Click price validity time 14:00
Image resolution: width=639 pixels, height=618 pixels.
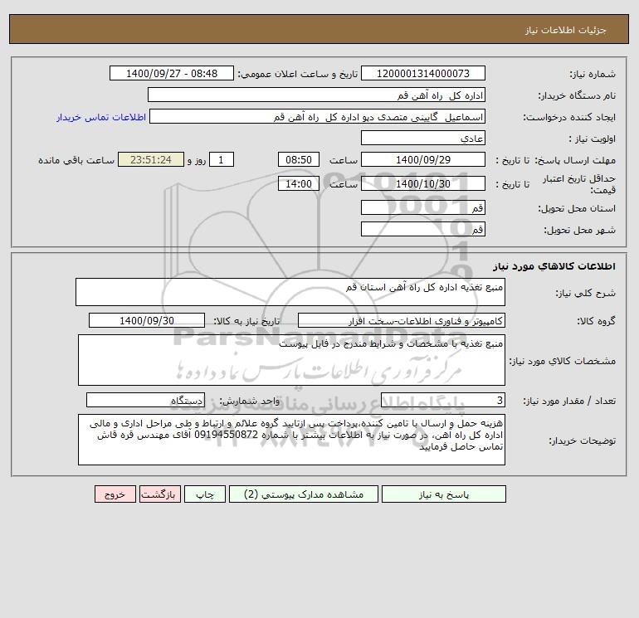tap(299, 183)
